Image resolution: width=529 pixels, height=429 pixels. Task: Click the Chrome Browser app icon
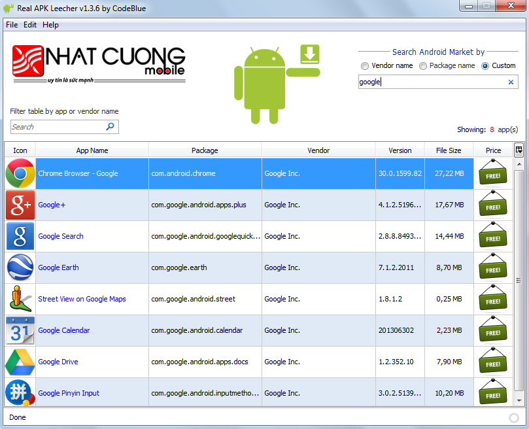(x=20, y=173)
